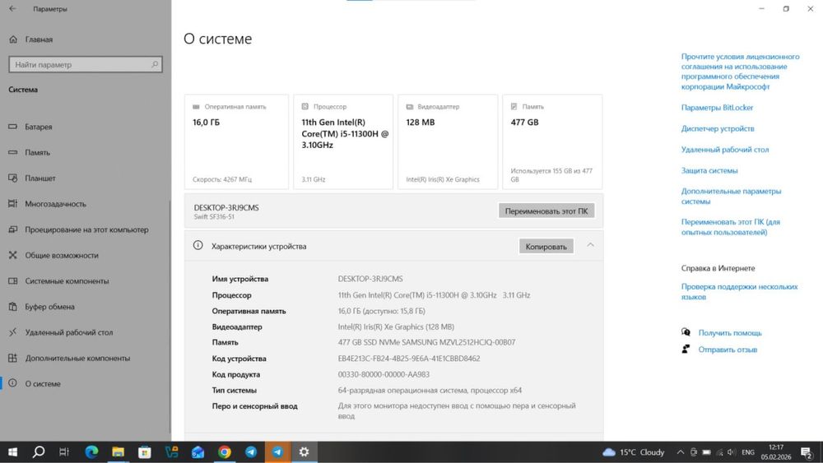Switch the ENG input language indicator

coord(748,452)
